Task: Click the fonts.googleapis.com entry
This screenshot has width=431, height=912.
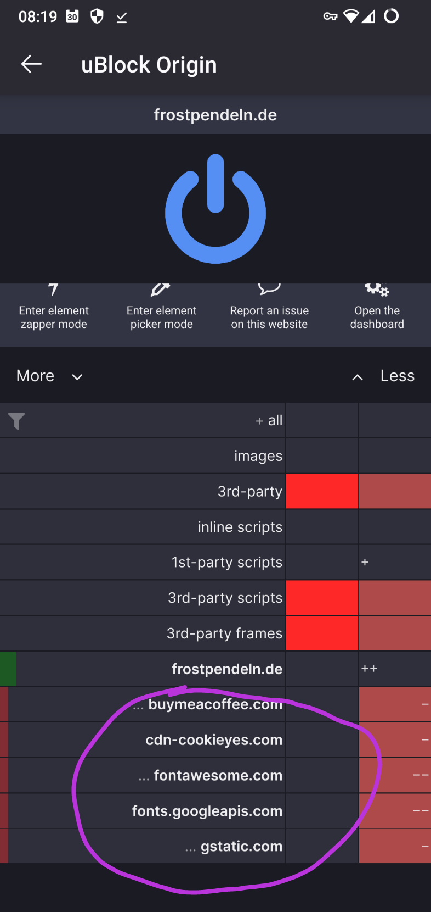Action: tap(207, 811)
